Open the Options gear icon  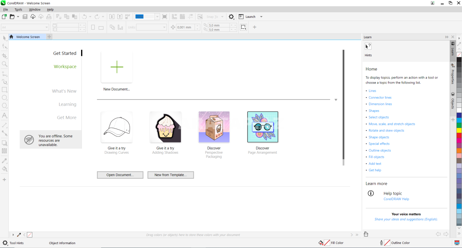click(231, 17)
